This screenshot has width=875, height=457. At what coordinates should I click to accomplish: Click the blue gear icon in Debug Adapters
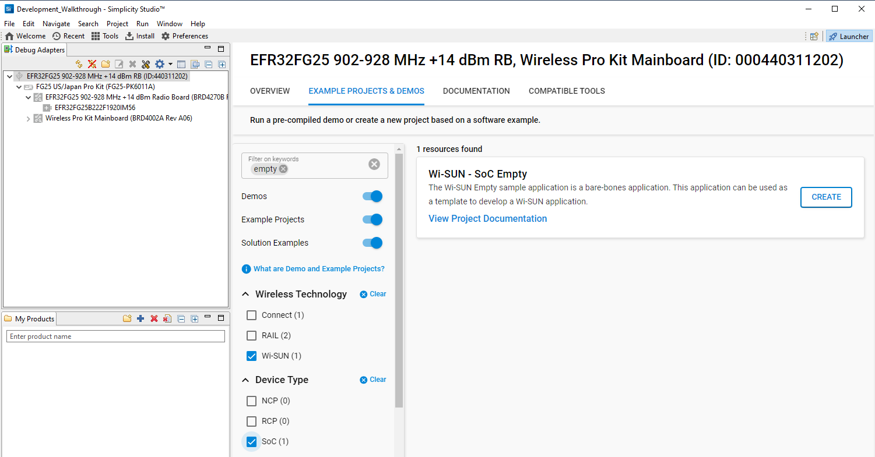click(x=159, y=64)
